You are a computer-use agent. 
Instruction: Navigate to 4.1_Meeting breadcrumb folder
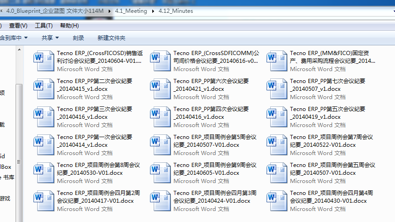point(131,11)
